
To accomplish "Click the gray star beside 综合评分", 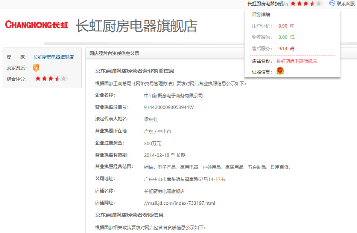I will pos(64,79).
